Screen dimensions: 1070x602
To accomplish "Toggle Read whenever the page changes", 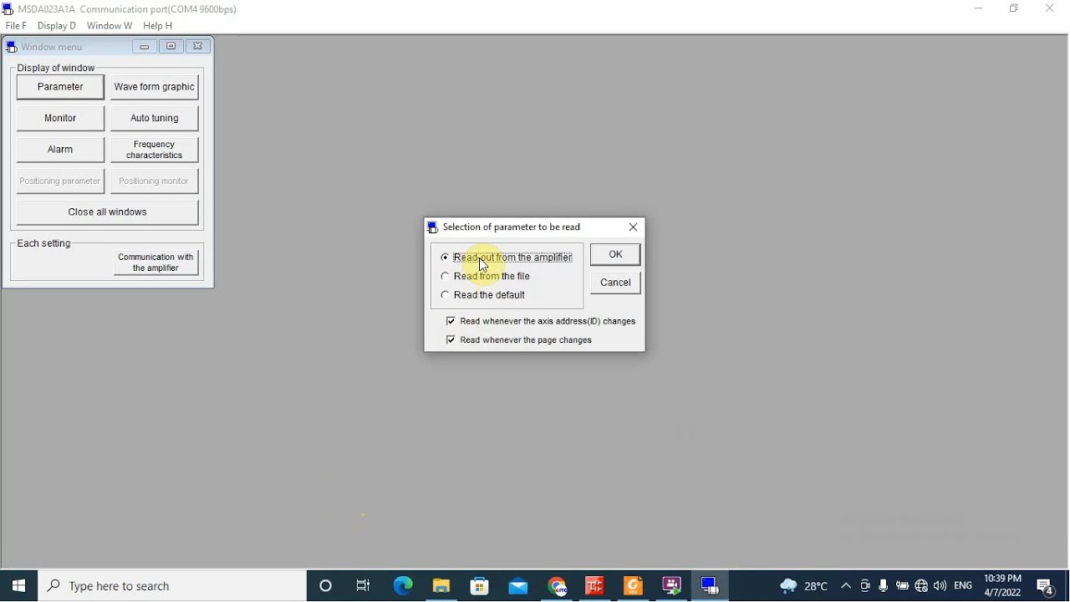I will tap(519, 340).
